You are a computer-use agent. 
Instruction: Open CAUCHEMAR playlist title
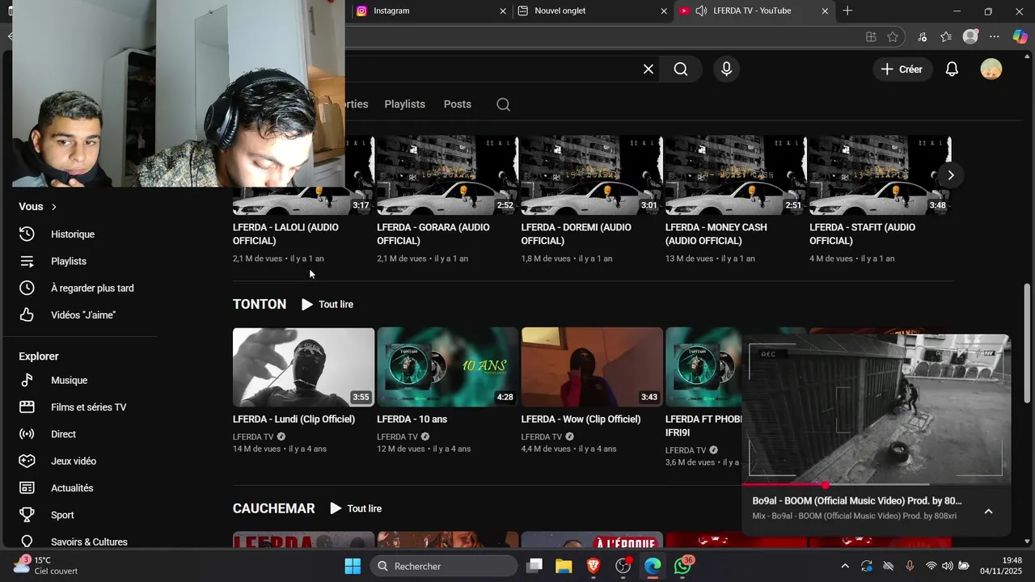click(273, 508)
